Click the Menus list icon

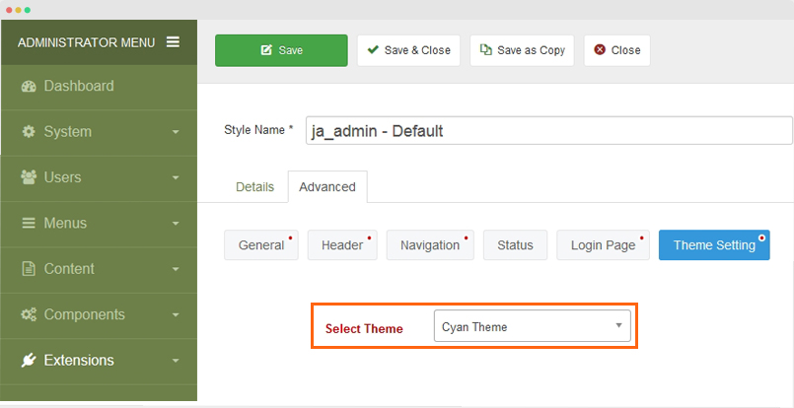click(29, 224)
